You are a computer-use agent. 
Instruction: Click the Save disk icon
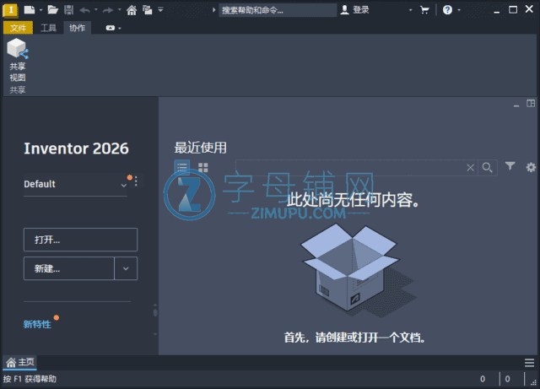coord(69,9)
